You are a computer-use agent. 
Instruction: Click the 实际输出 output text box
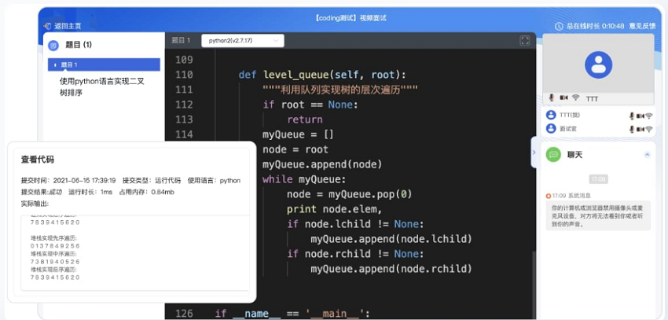click(x=131, y=253)
